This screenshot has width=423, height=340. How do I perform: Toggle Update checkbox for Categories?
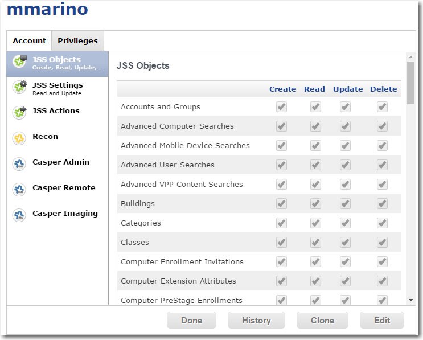pos(346,223)
